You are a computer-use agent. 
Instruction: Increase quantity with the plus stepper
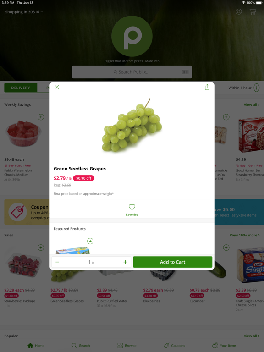(x=125, y=262)
